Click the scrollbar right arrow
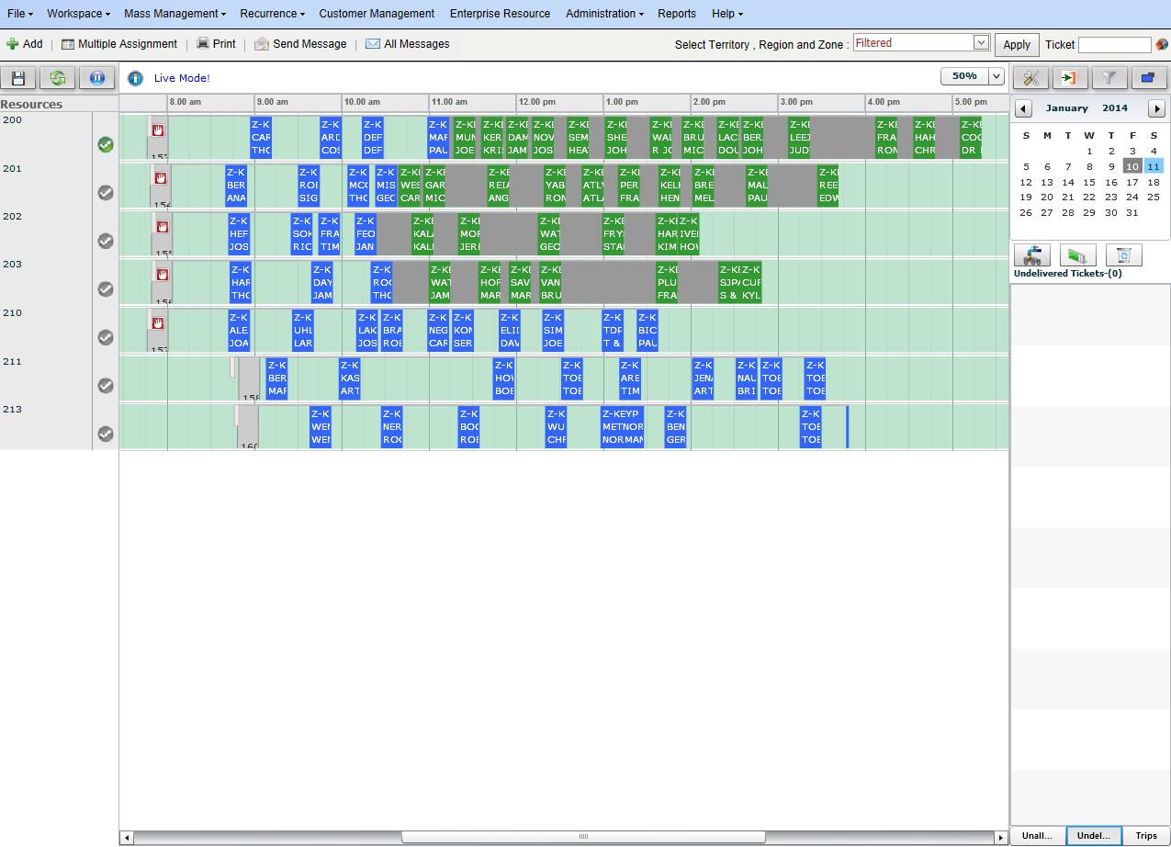 pyautogui.click(x=1001, y=837)
